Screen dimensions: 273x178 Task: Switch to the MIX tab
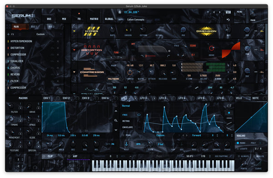pyautogui.click(x=64, y=19)
